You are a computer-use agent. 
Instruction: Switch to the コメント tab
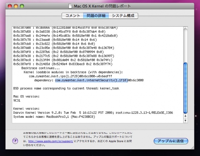click(72, 16)
